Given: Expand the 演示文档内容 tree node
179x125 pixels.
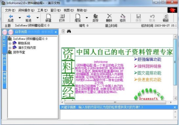Looking at the screenshot, I should [10, 48].
